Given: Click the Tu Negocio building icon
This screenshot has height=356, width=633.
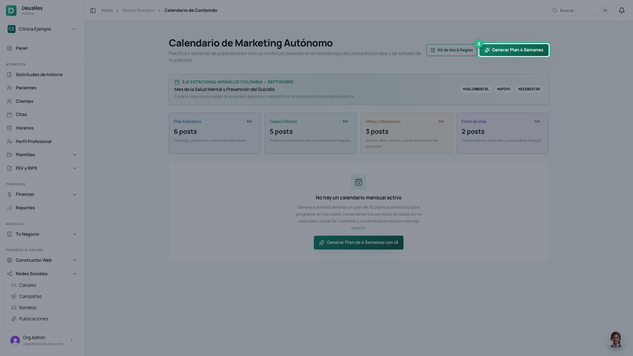Looking at the screenshot, I should (x=9, y=234).
